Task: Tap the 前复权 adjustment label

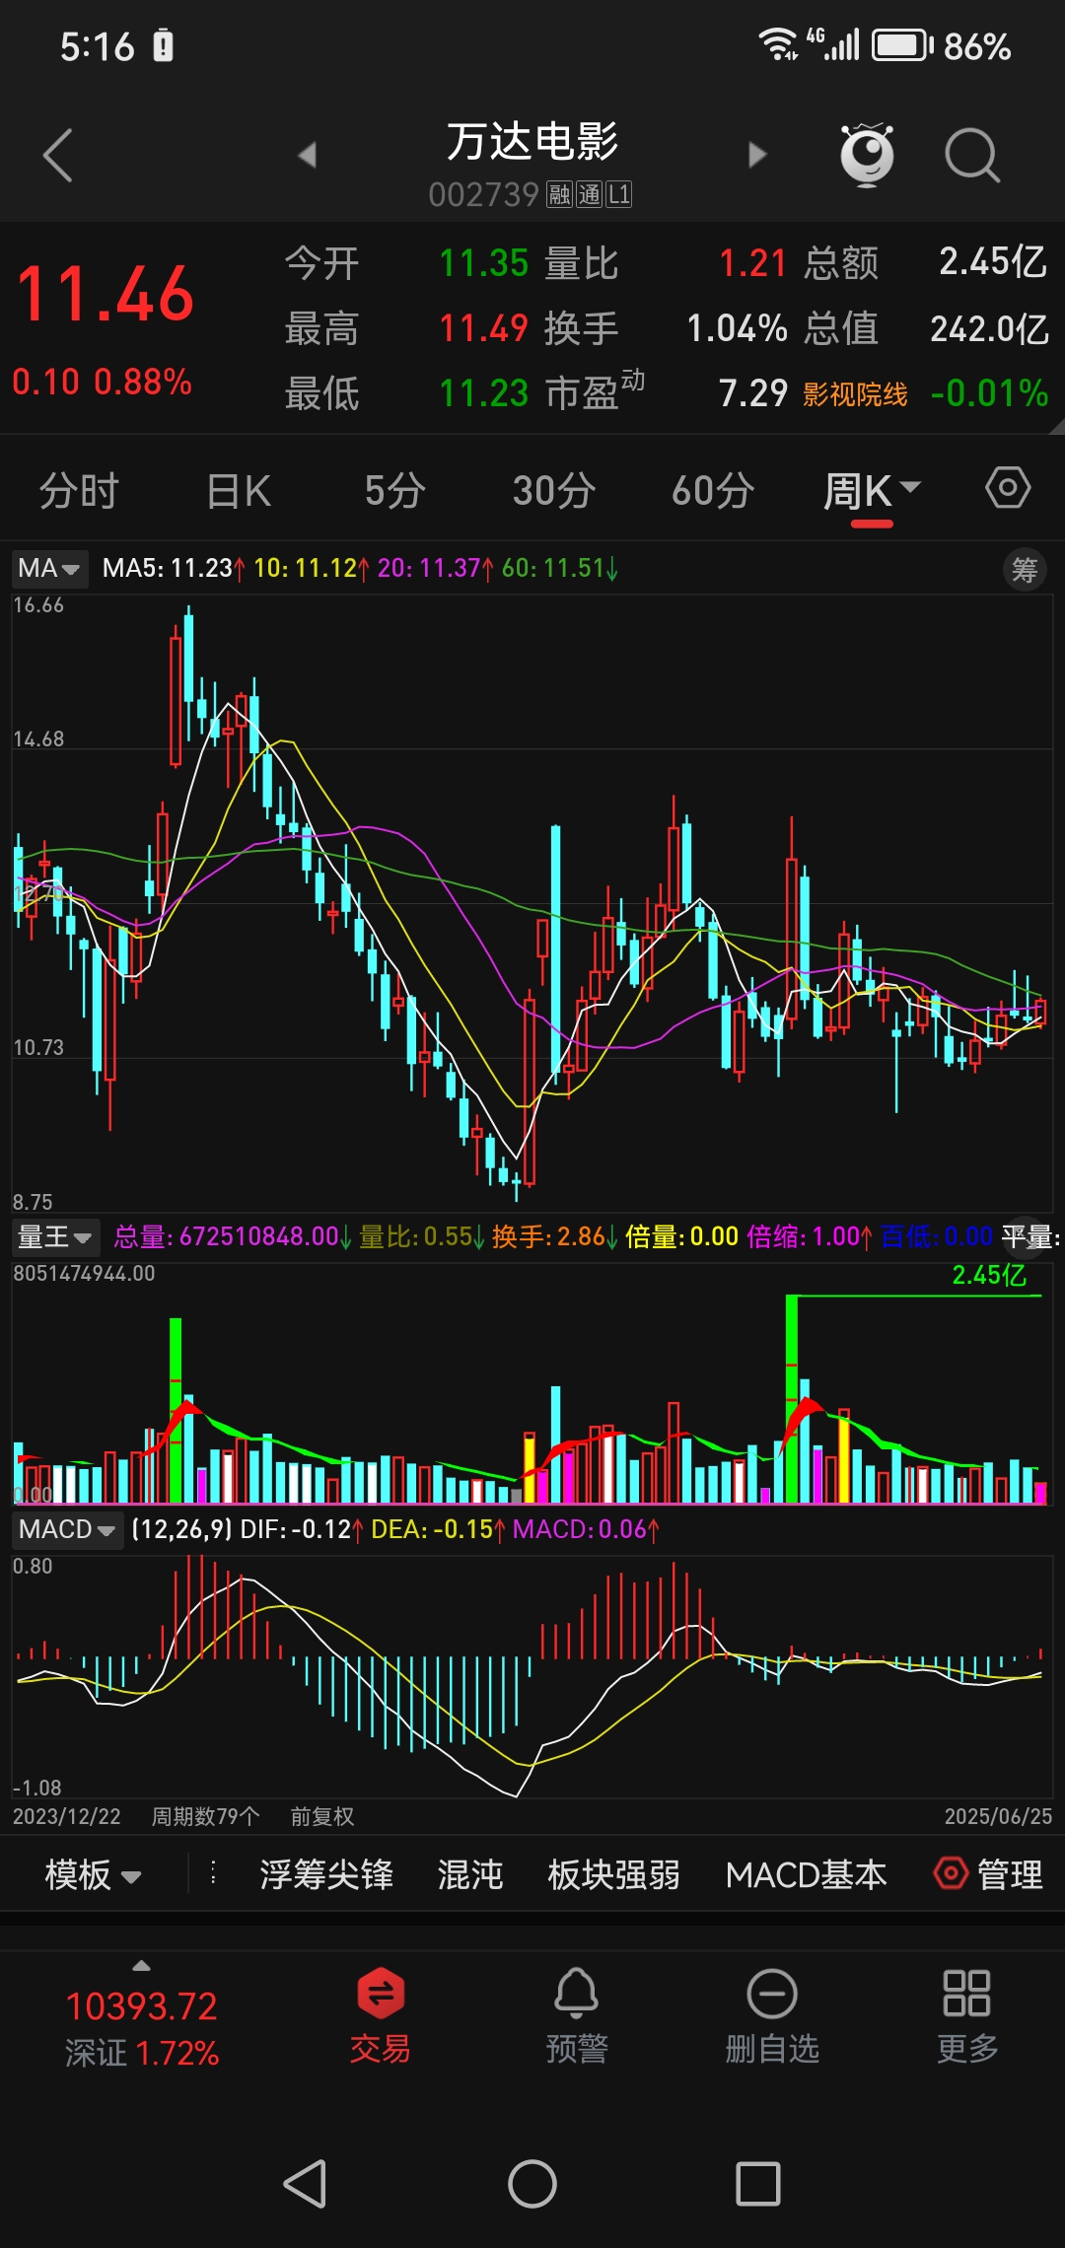Action: click(x=322, y=1816)
